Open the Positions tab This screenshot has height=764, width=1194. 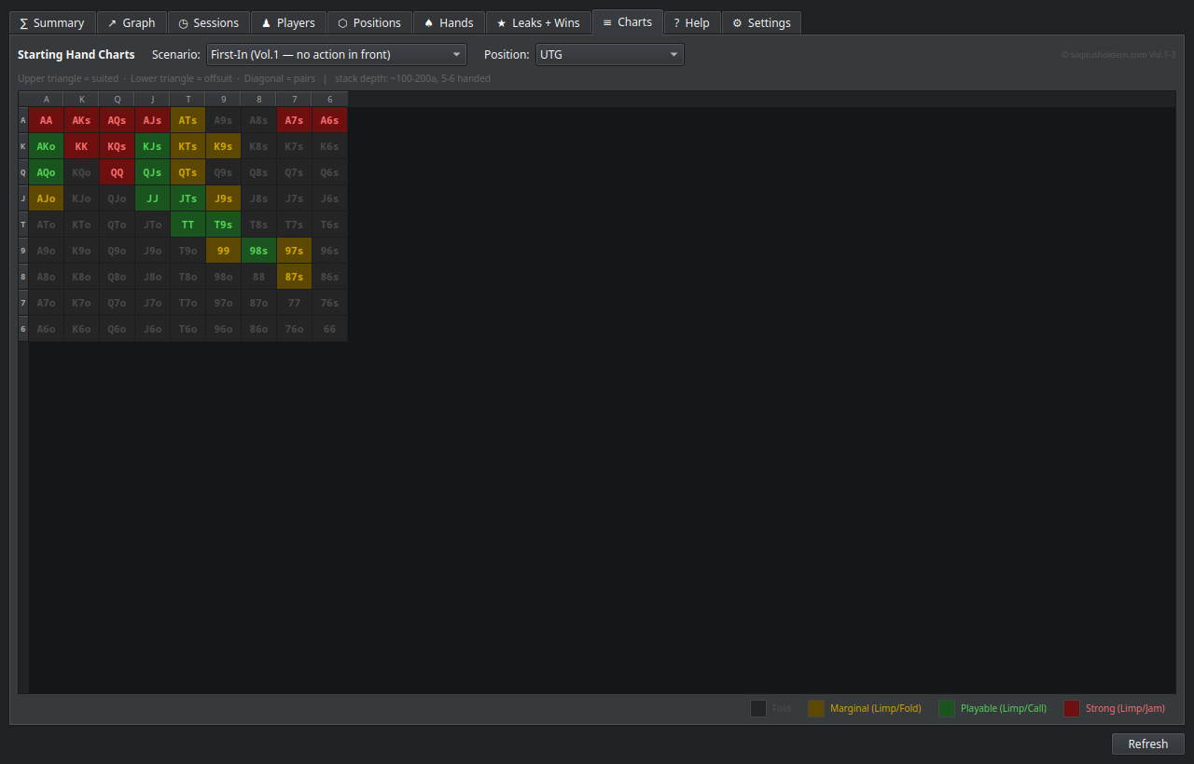click(x=369, y=22)
